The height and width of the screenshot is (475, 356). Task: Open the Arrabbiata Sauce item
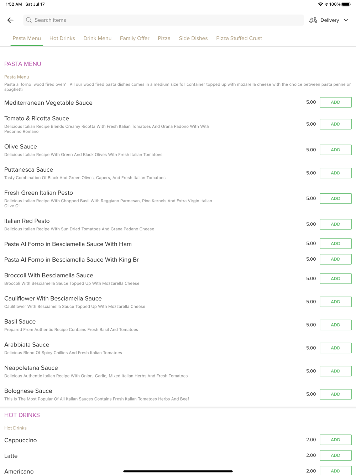pos(27,345)
